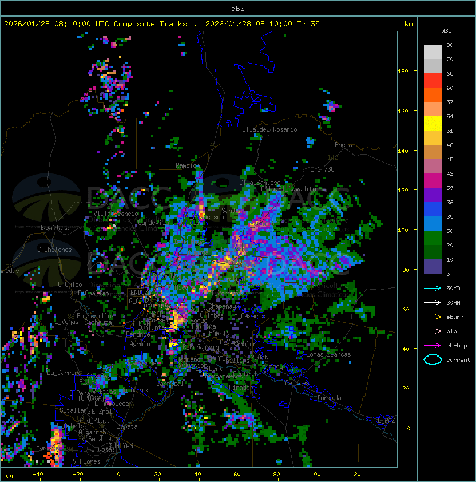Click the 'Mirador' map label
The height and width of the screenshot is (482, 476).
pos(241,388)
